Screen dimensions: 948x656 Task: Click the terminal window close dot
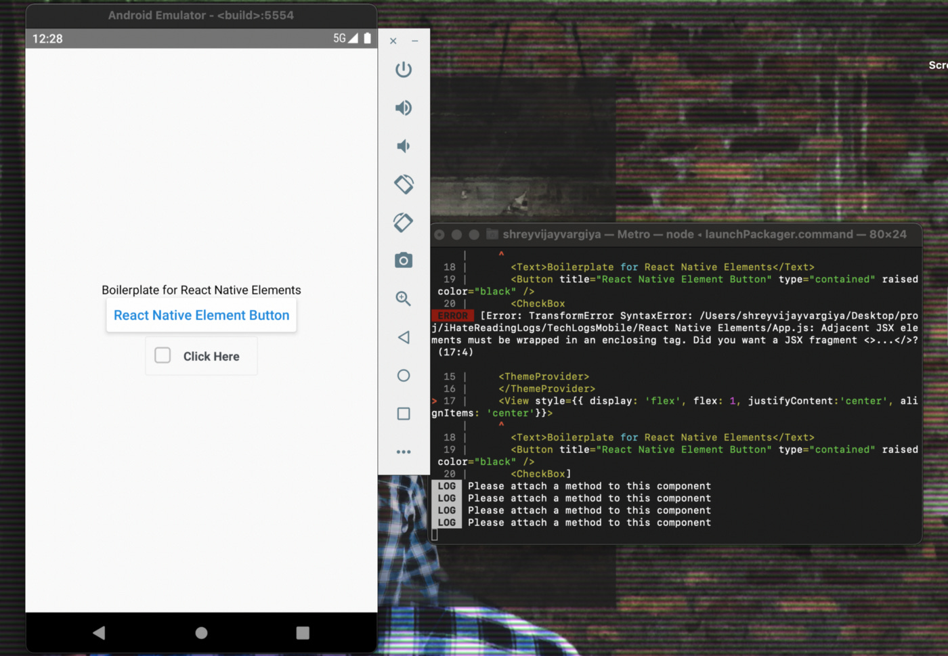pyautogui.click(x=439, y=235)
